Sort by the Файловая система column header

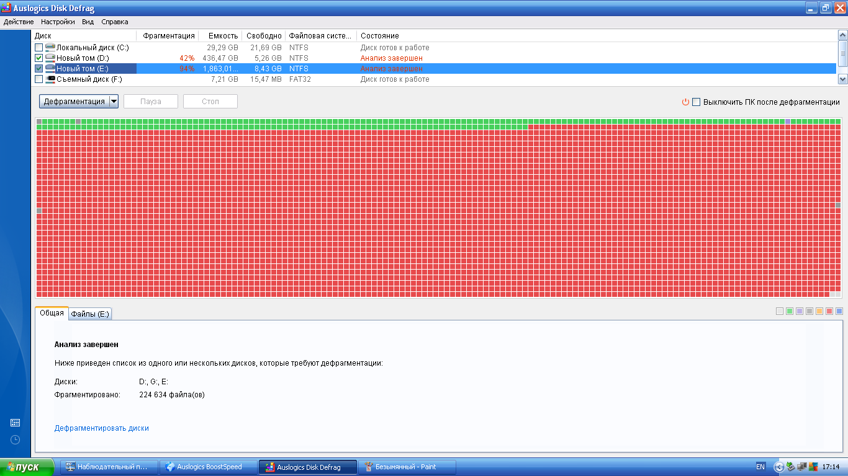point(320,36)
